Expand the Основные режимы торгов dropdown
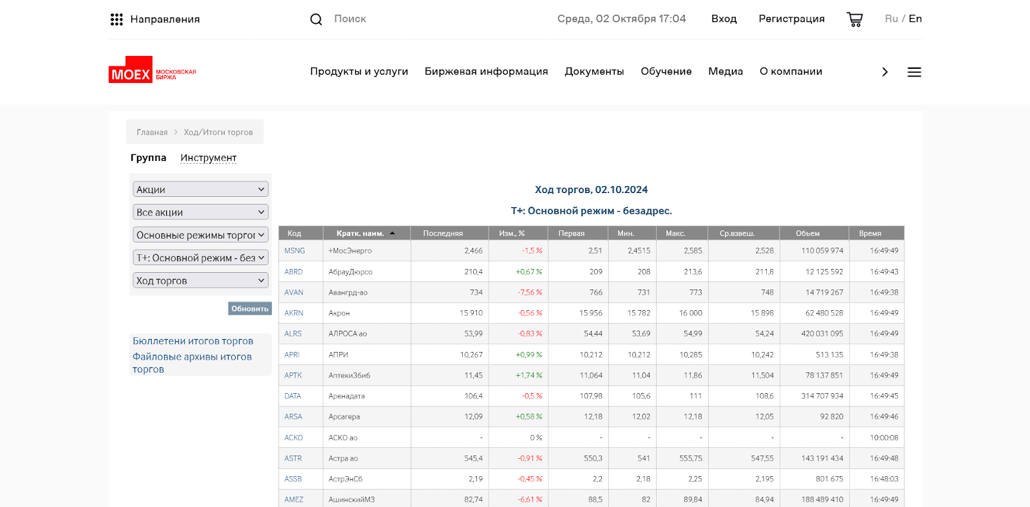 pos(201,235)
